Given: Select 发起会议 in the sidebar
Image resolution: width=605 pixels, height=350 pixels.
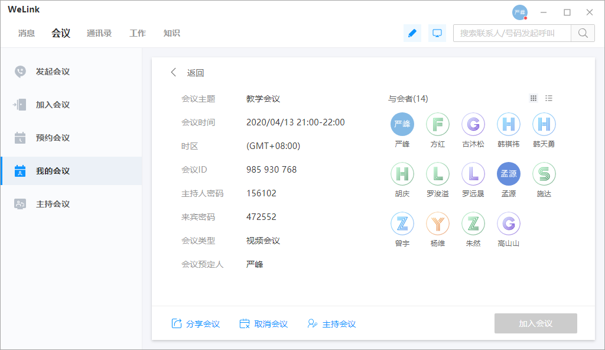Looking at the screenshot, I should [53, 72].
